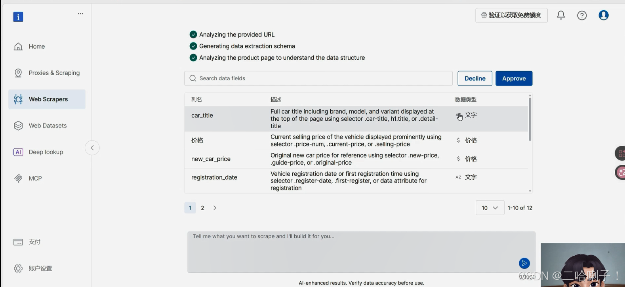Image resolution: width=625 pixels, height=287 pixels.
Task: Click the table scroll-down arrow
Action: point(530,191)
